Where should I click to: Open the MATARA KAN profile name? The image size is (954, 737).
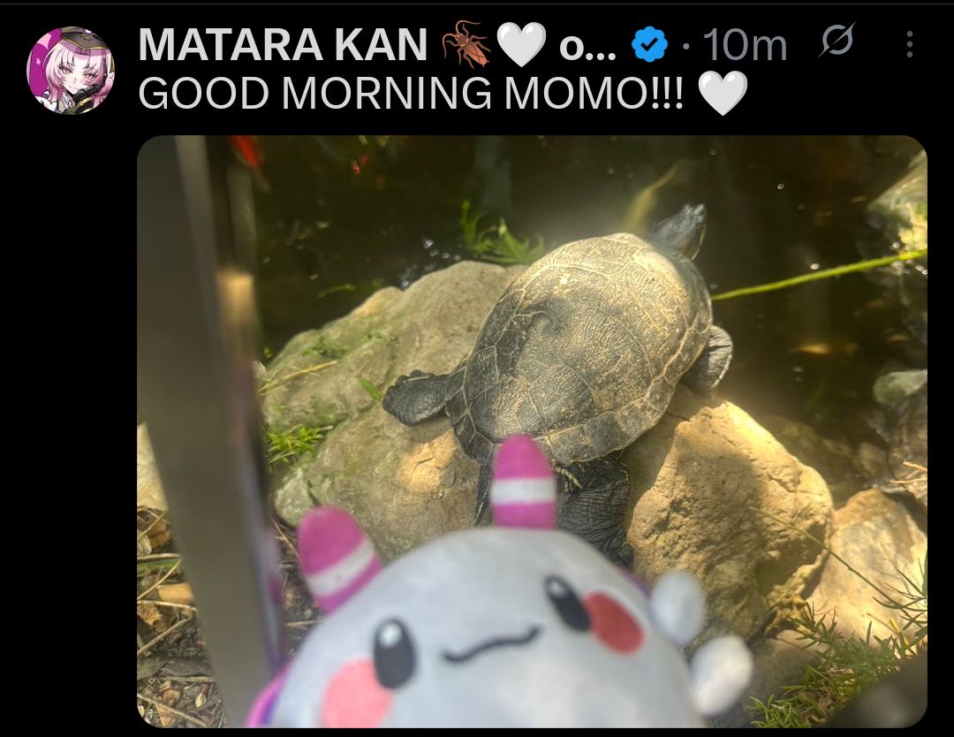pyautogui.click(x=283, y=44)
